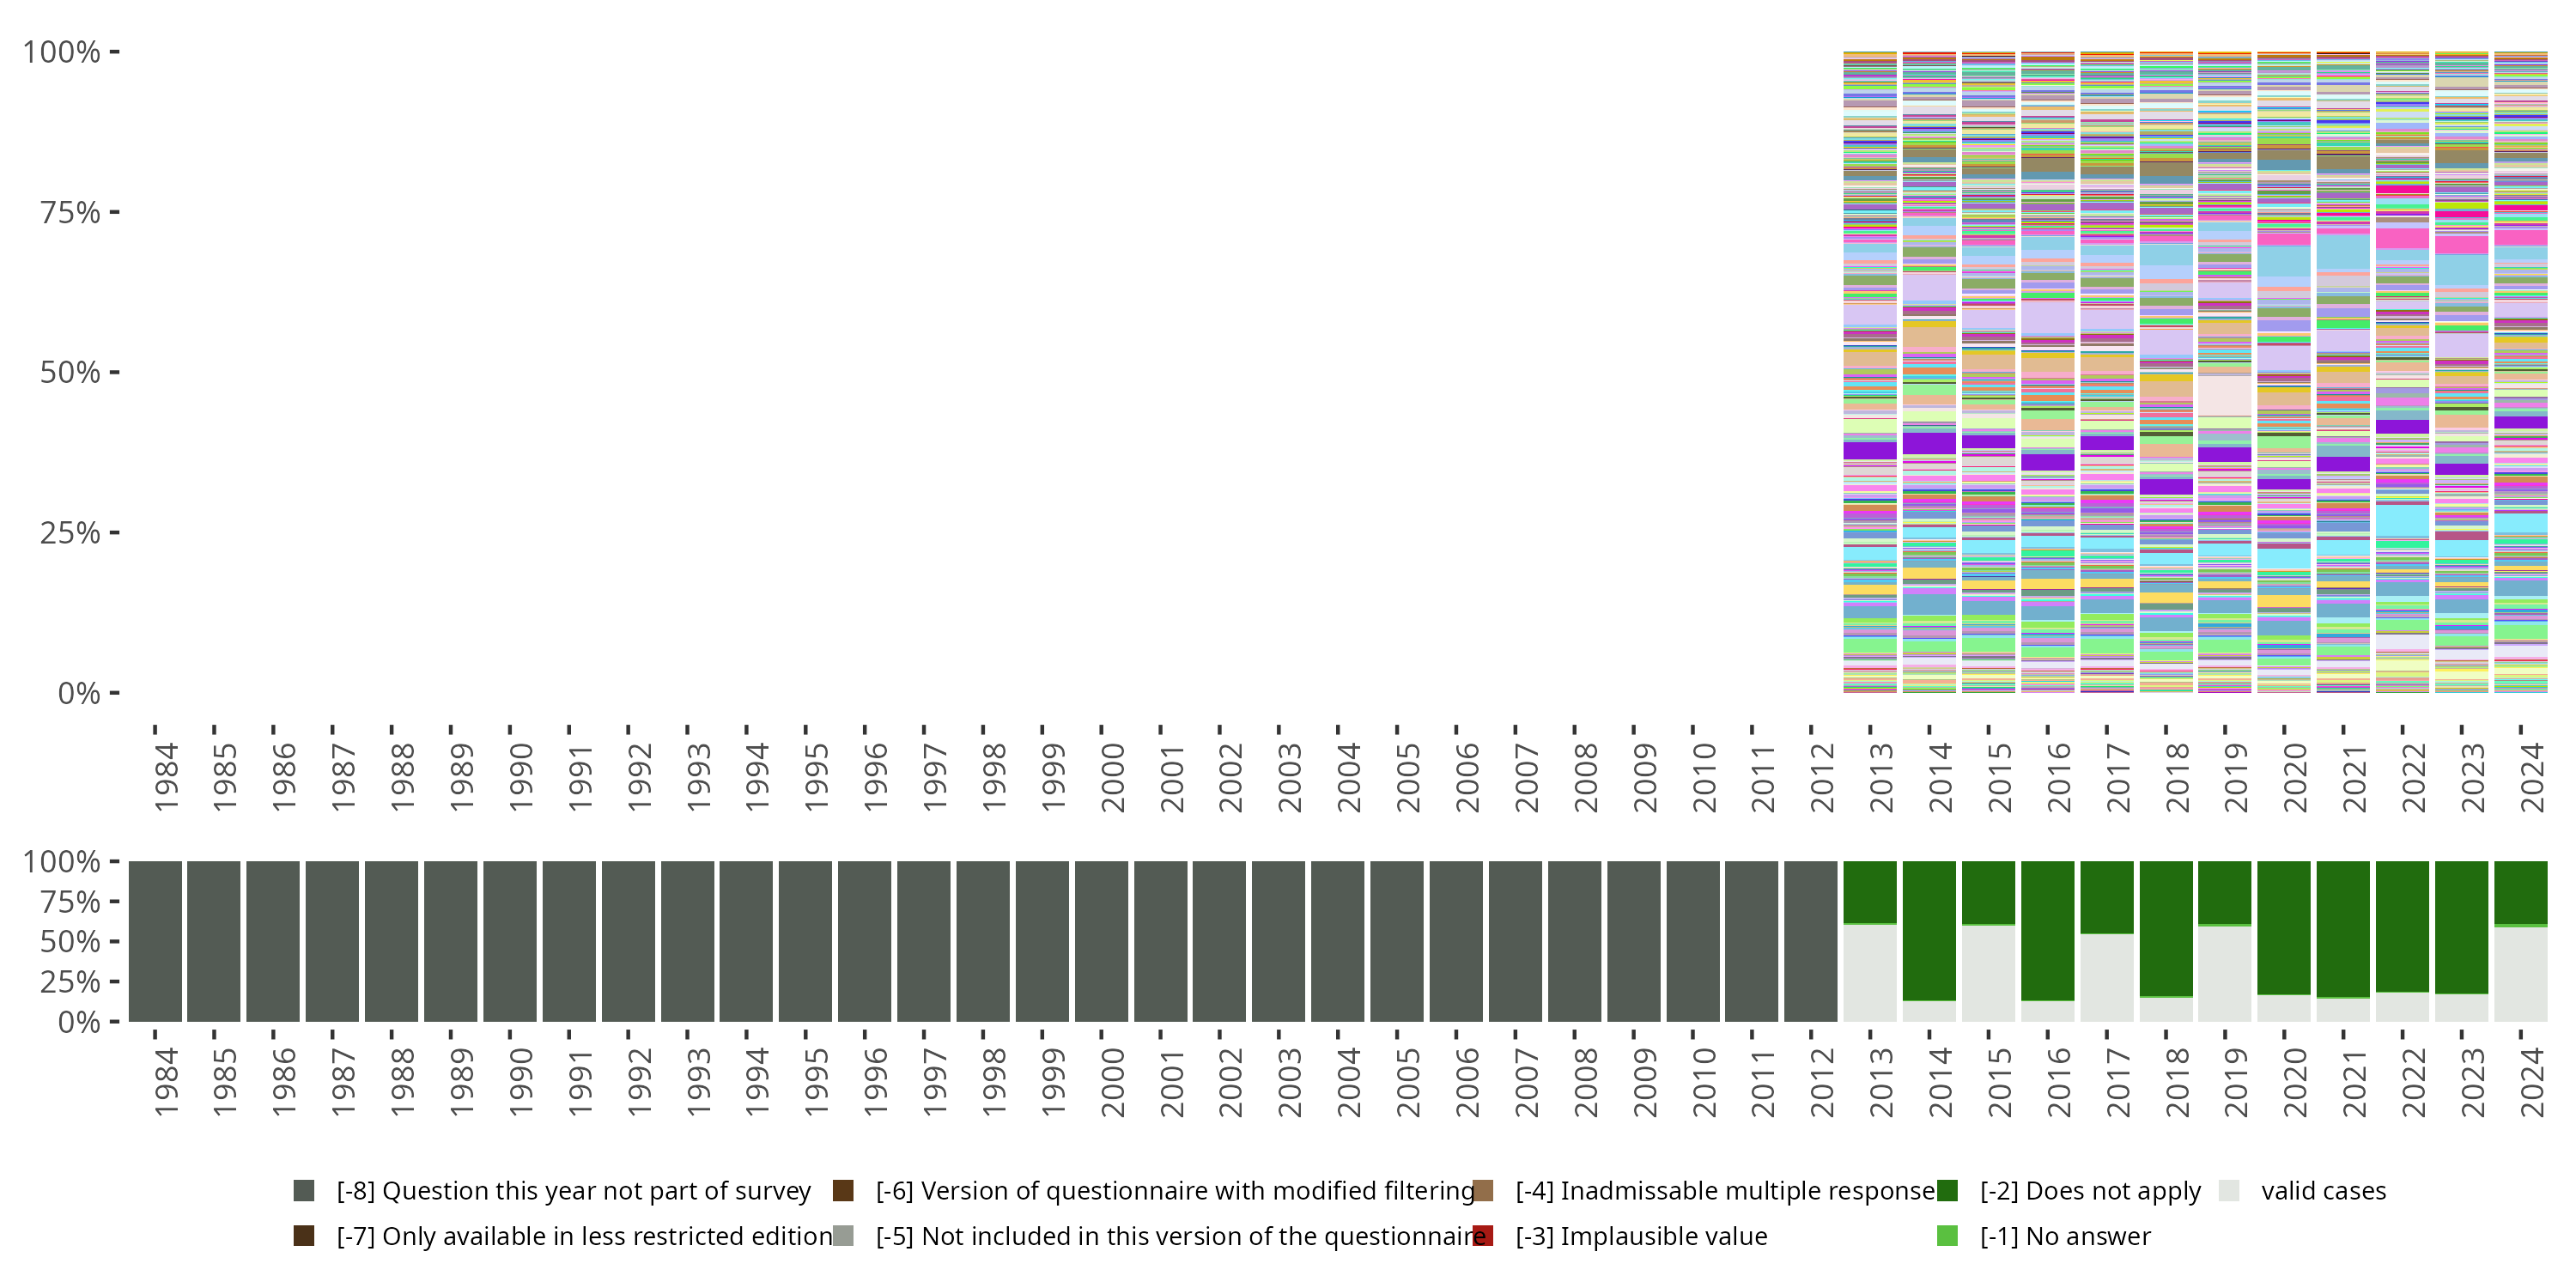Click the dark gray [-8] legend swatch

click(304, 1190)
